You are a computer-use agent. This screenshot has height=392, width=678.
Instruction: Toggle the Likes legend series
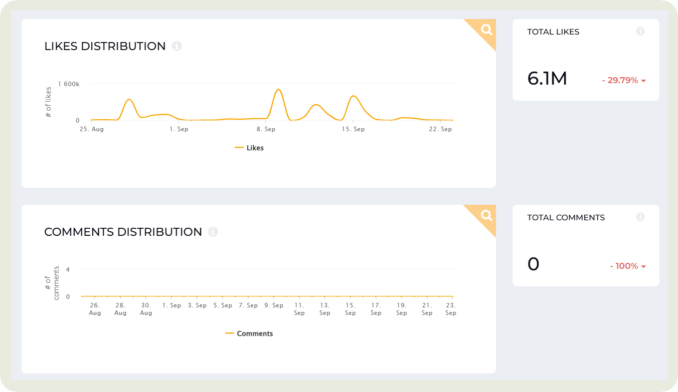249,148
